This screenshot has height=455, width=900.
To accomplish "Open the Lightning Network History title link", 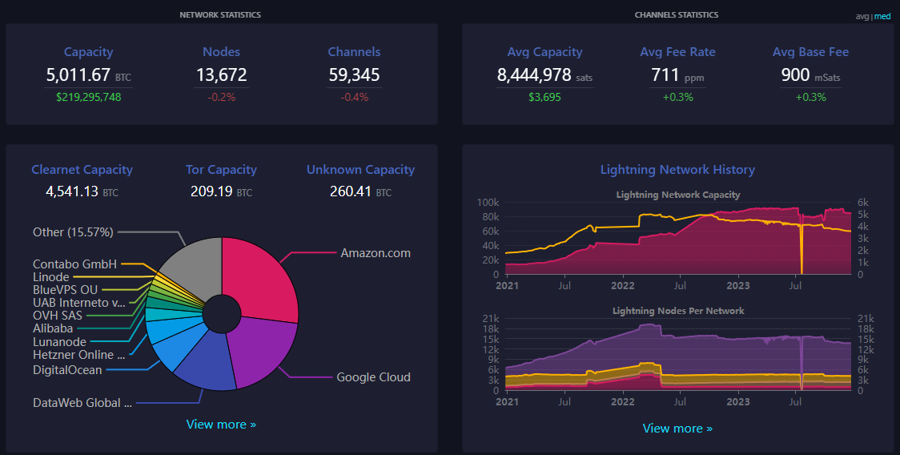I will [x=677, y=170].
